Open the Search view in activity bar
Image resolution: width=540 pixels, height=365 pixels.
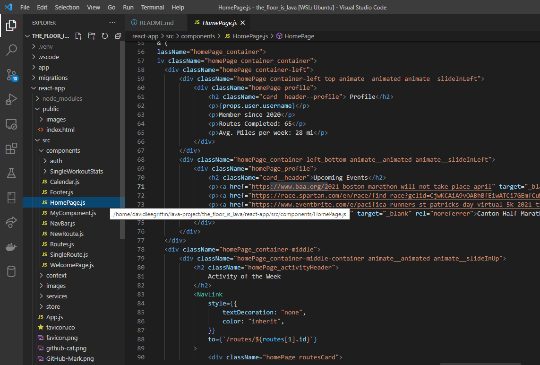tap(11, 50)
